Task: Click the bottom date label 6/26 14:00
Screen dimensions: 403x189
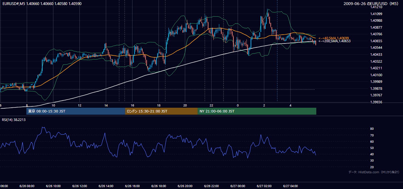Action: pos(106,186)
